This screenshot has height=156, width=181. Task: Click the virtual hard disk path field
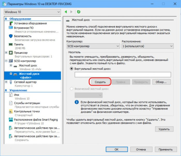coord(122,75)
